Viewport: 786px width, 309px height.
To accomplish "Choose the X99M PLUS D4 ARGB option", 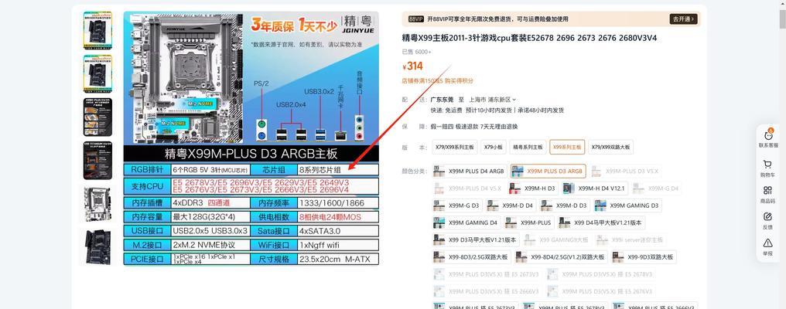I will point(470,171).
